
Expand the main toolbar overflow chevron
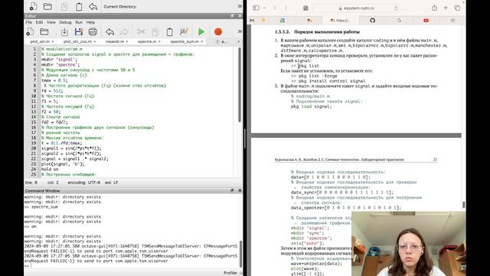[x=240, y=6]
